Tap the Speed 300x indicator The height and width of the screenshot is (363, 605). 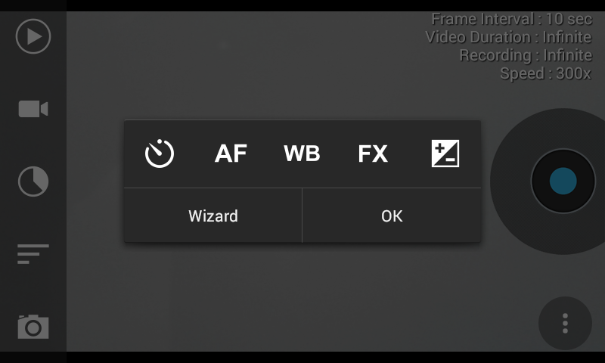[x=545, y=73]
